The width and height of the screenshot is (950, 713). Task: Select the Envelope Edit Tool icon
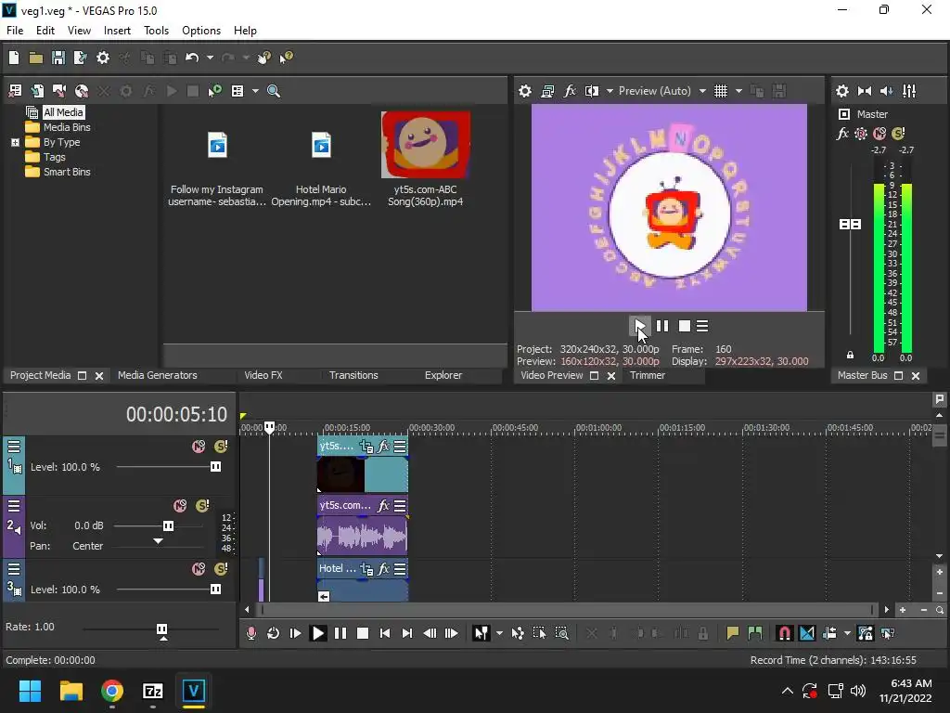(x=518, y=633)
